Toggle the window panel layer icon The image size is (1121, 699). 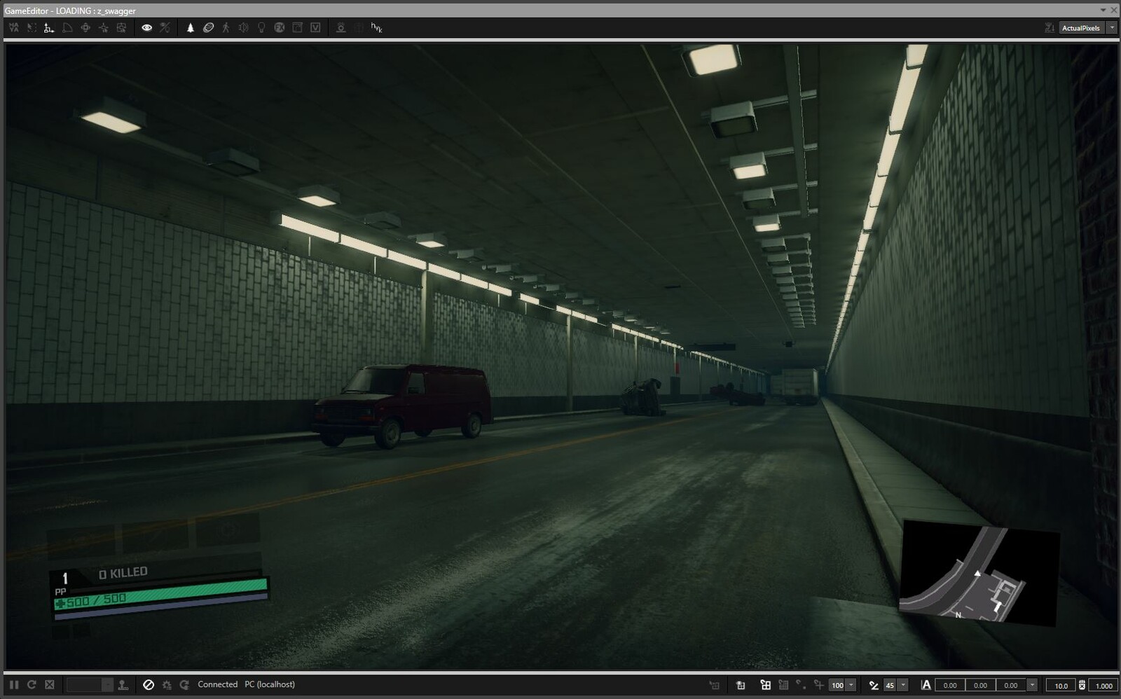(x=297, y=28)
